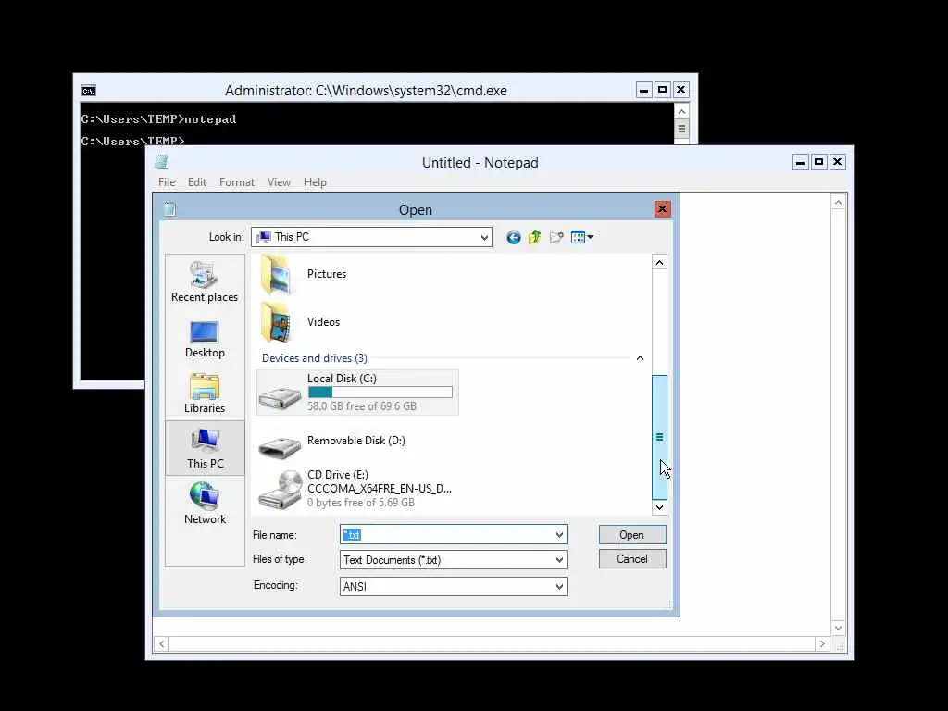Click Notepad vertical scroll up arrow
Screen dimensions: 948x711
(x=838, y=203)
